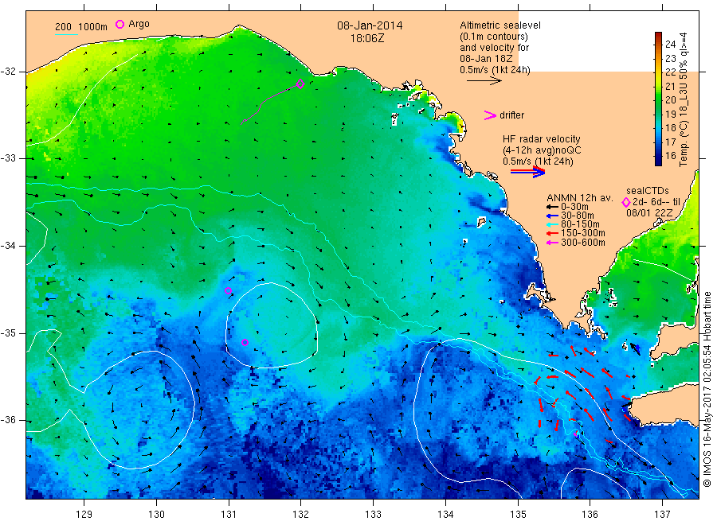Click the temperature color bar
717x525 pixels.
pyautogui.click(x=658, y=99)
